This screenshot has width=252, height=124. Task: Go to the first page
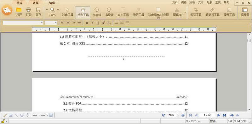click(190, 115)
